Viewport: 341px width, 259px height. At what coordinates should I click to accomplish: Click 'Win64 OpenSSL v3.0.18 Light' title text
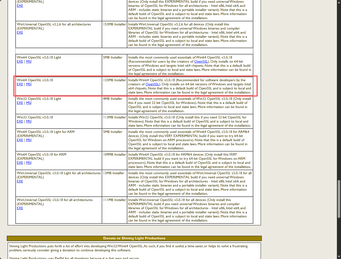coord(39,57)
